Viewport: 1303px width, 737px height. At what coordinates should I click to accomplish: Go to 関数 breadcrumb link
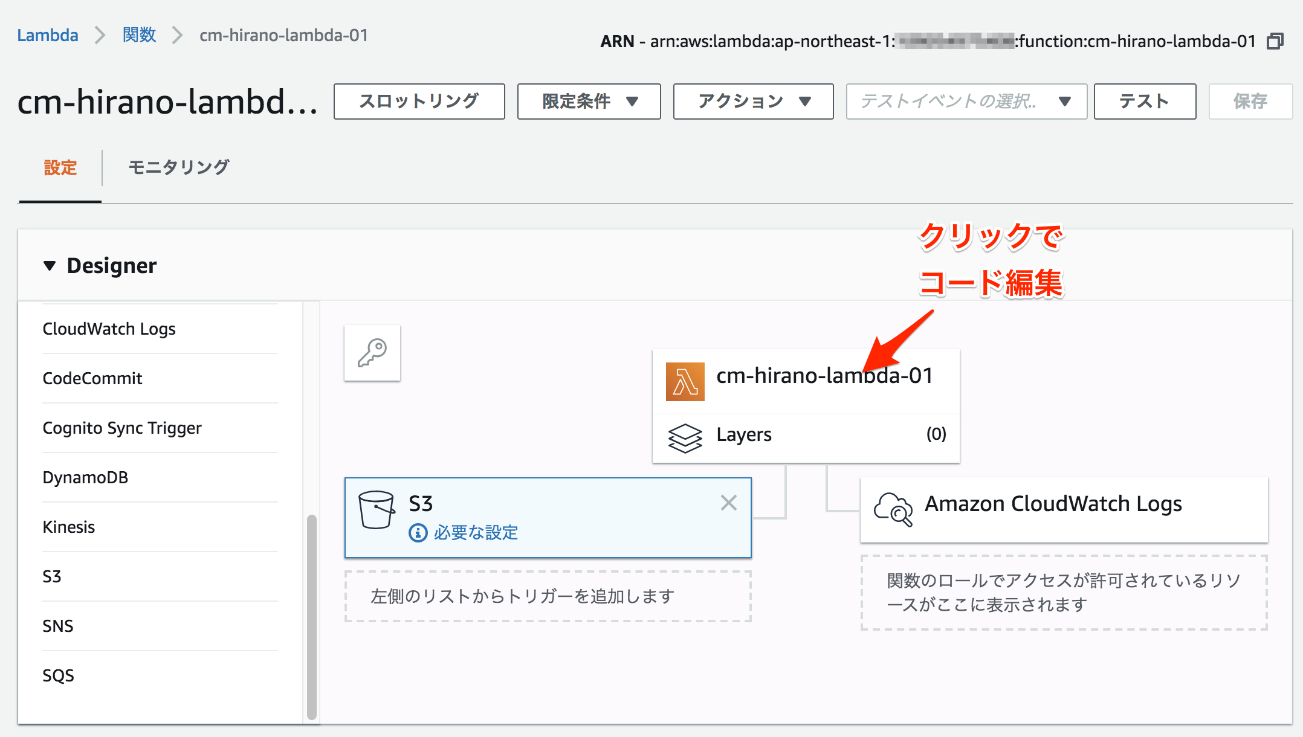(x=140, y=35)
